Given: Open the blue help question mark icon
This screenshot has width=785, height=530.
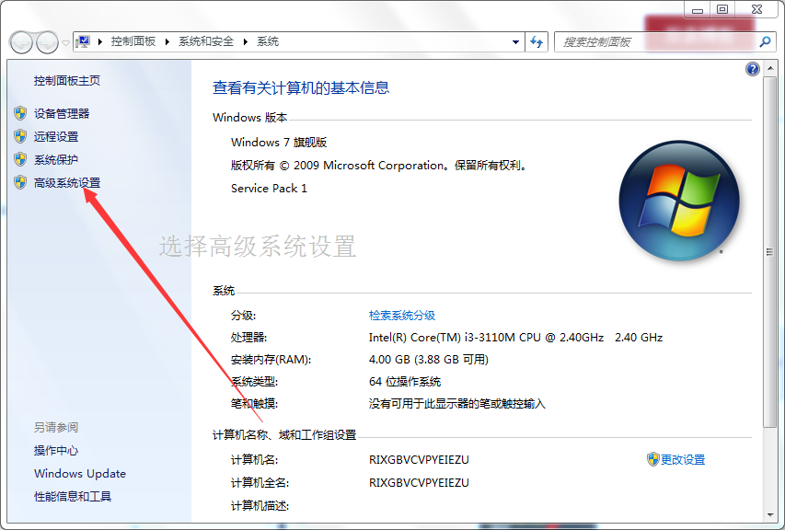Looking at the screenshot, I should coord(753,69).
